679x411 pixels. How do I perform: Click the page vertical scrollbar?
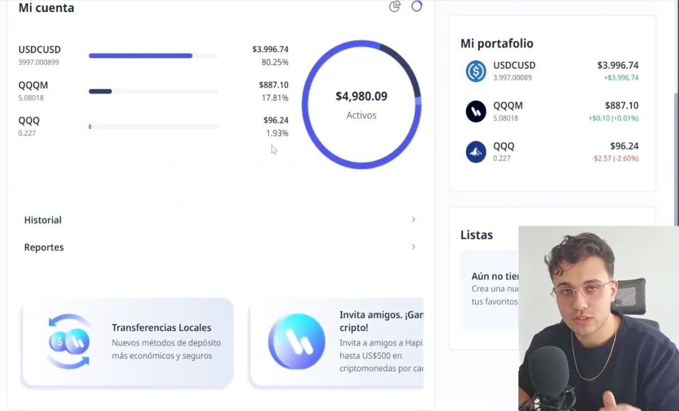(x=677, y=158)
